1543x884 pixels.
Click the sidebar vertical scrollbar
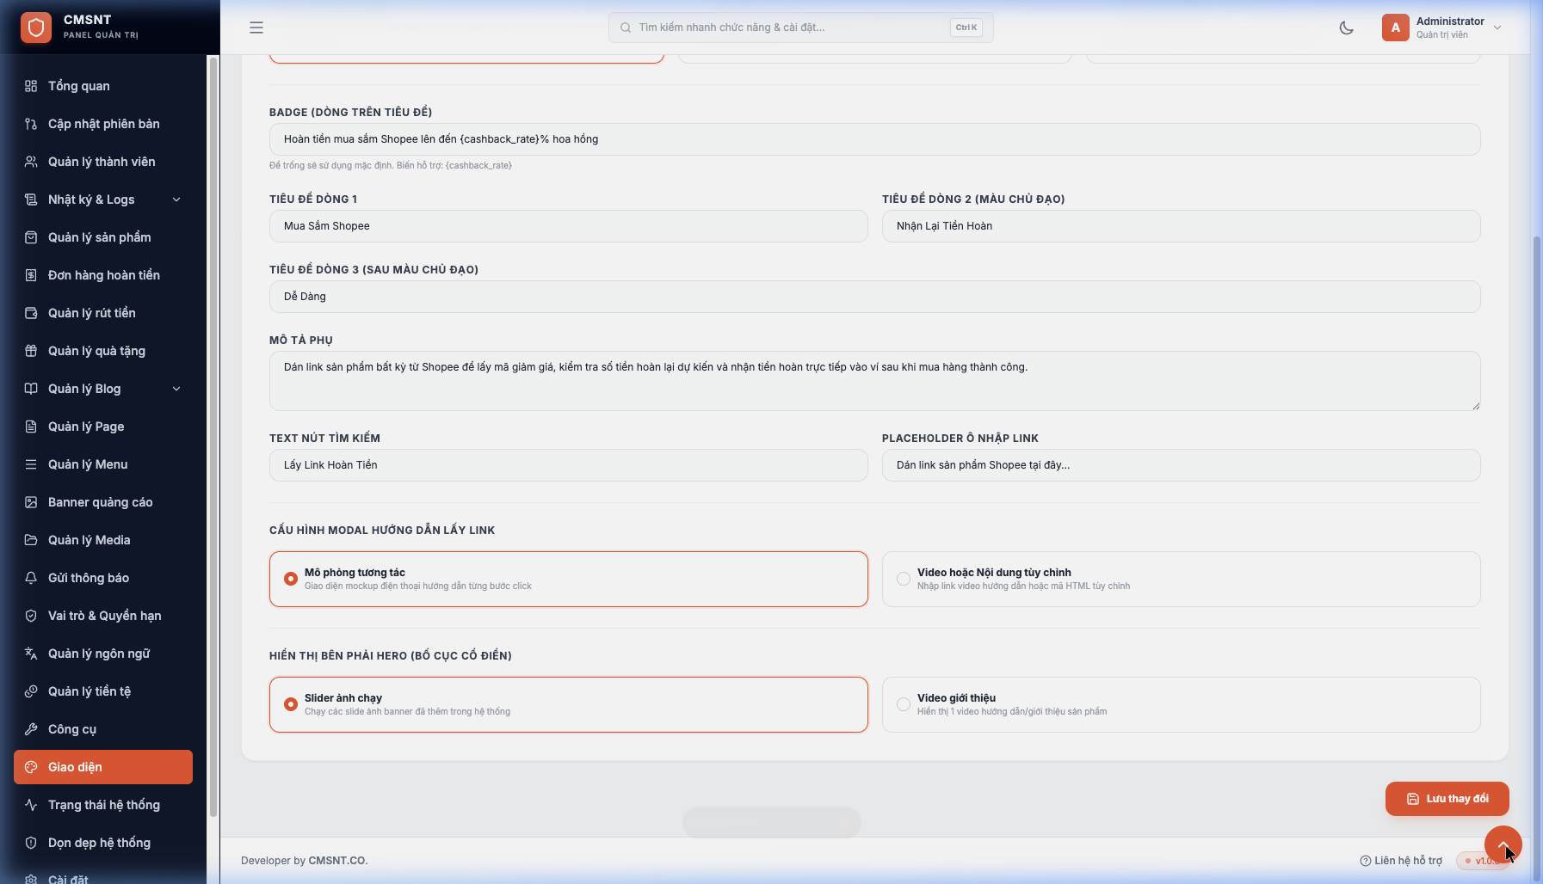pos(213,437)
